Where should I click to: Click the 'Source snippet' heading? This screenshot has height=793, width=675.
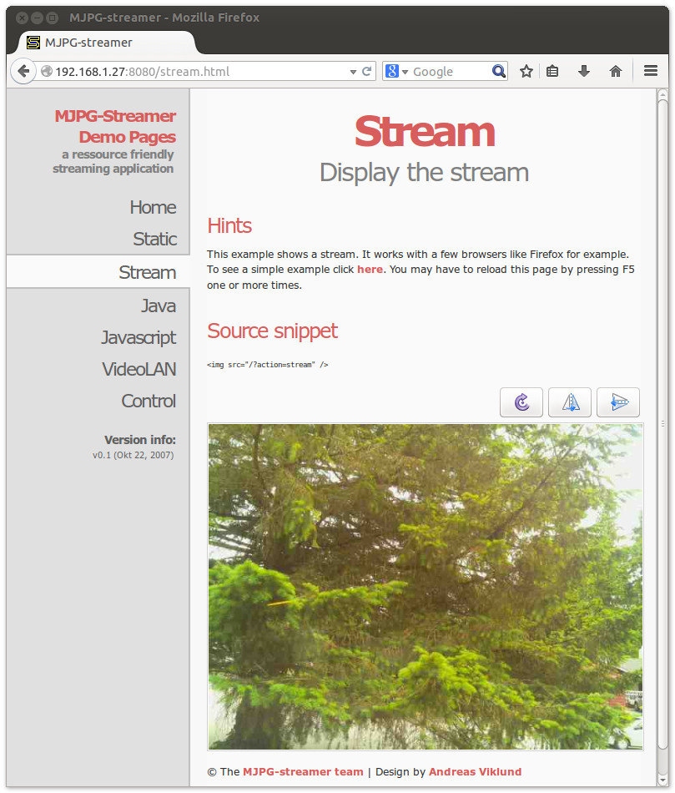[x=272, y=331]
